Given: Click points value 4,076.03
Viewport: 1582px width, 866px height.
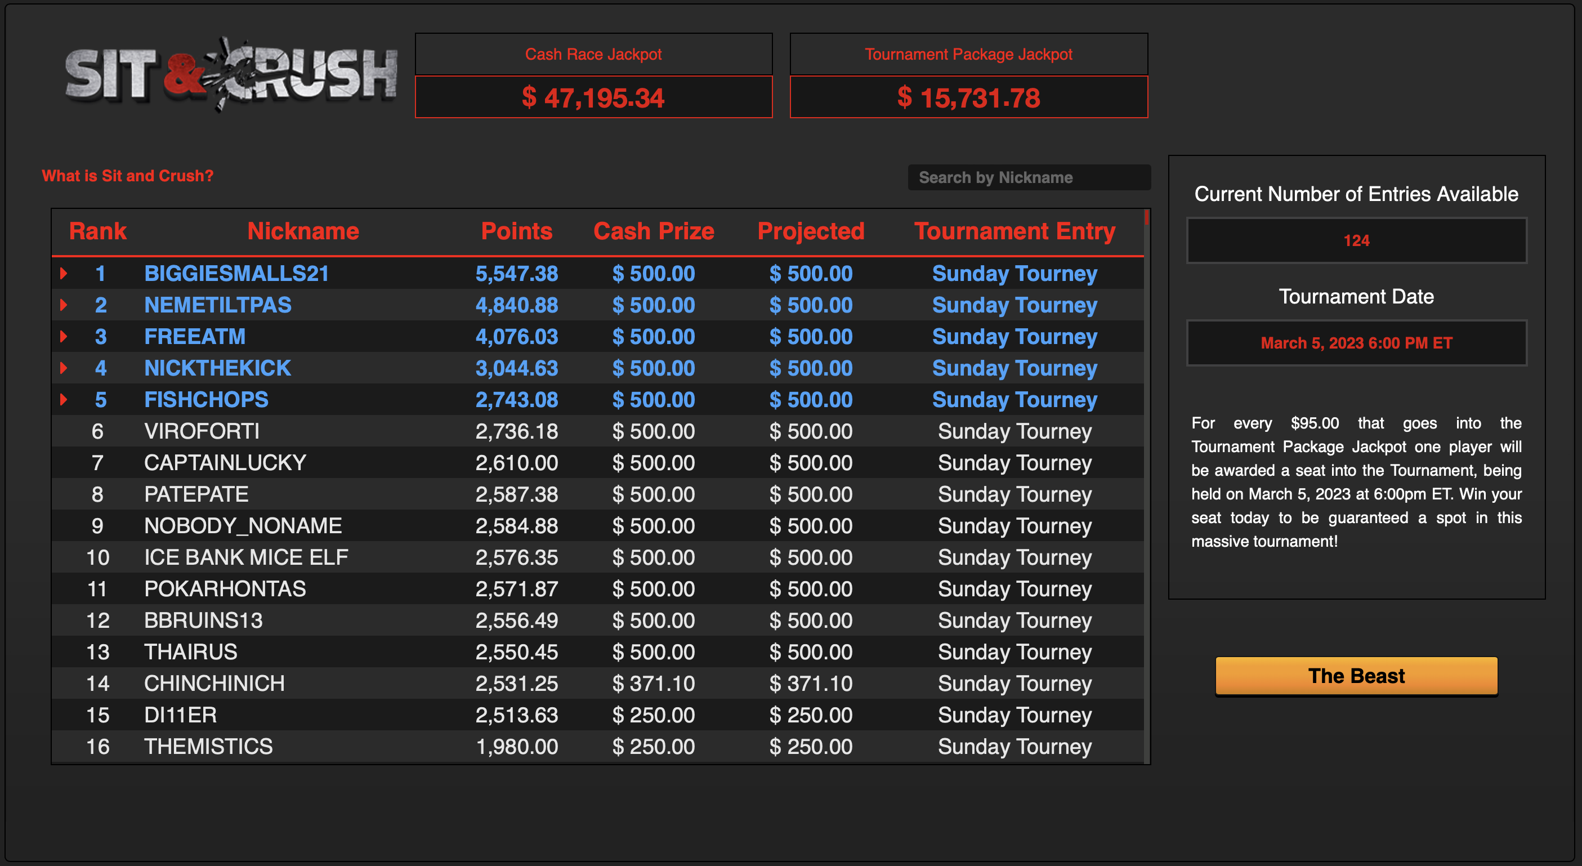Looking at the screenshot, I should coord(516,337).
